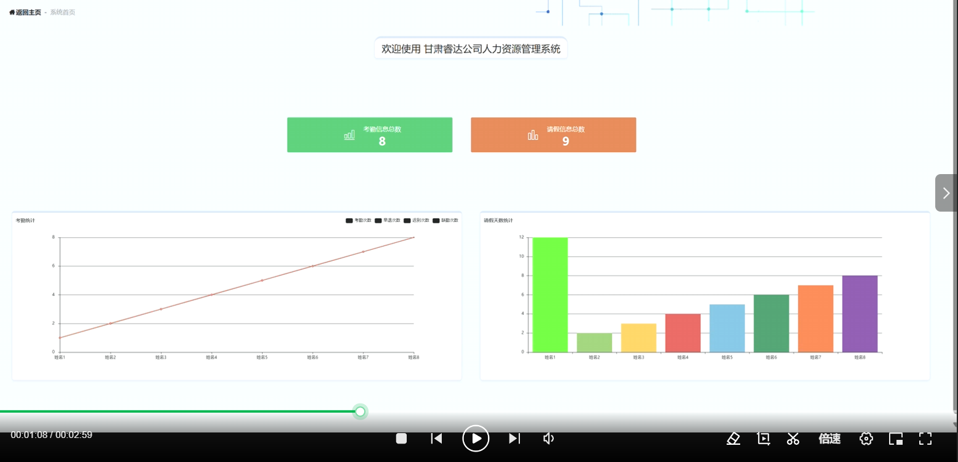Open the 倍速 playback speed selector
The image size is (958, 462).
[x=829, y=439]
